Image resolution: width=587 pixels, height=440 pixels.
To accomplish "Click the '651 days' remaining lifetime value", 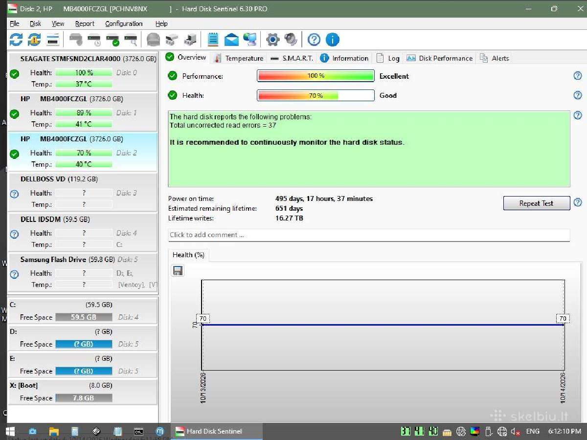I will [289, 209].
